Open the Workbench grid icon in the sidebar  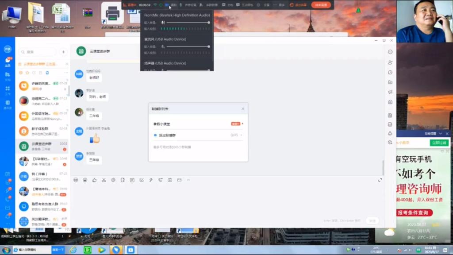(8, 90)
